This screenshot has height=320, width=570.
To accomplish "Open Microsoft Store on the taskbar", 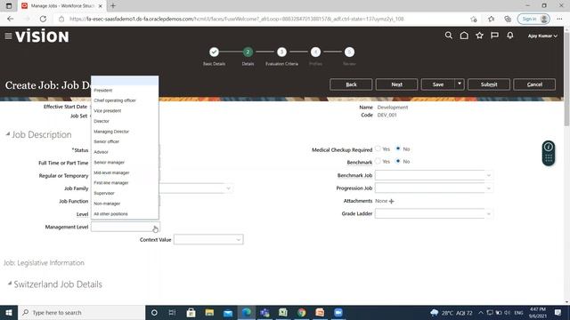I will coord(191,312).
